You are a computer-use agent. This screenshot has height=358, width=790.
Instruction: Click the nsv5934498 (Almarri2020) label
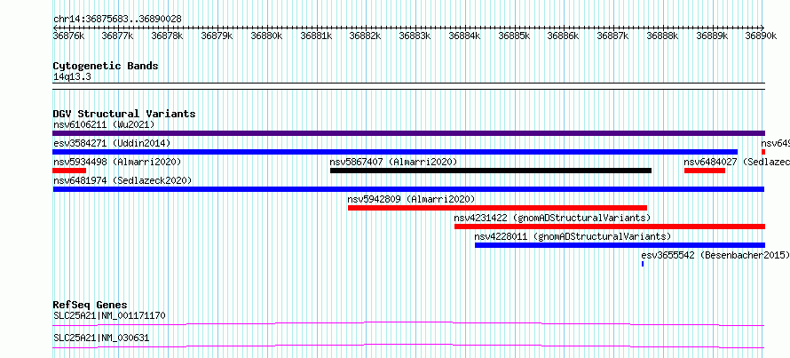[x=117, y=162]
